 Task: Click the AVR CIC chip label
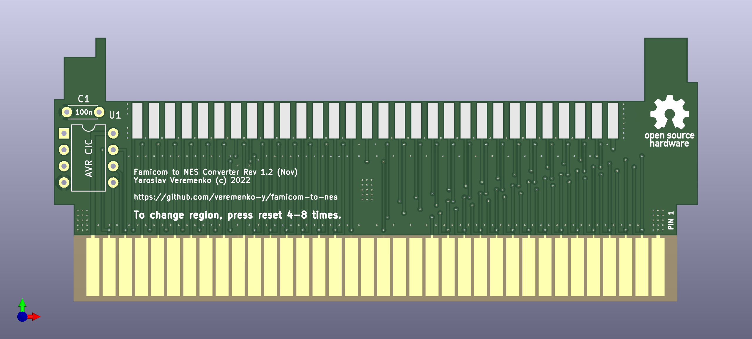[x=88, y=158]
